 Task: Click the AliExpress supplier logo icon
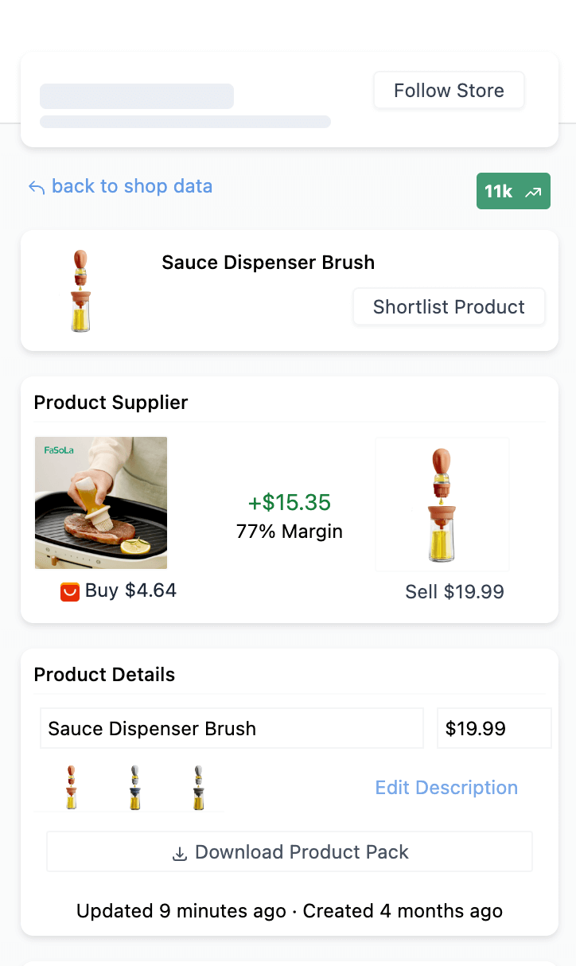pyautogui.click(x=70, y=591)
